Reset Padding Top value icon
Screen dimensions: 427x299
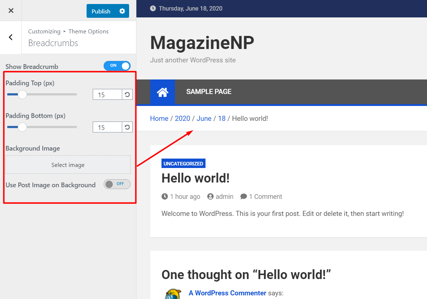127,94
